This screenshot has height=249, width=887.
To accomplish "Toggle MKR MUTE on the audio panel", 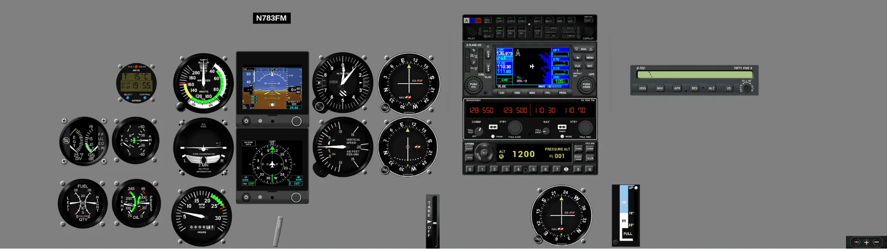I will coord(487,20).
